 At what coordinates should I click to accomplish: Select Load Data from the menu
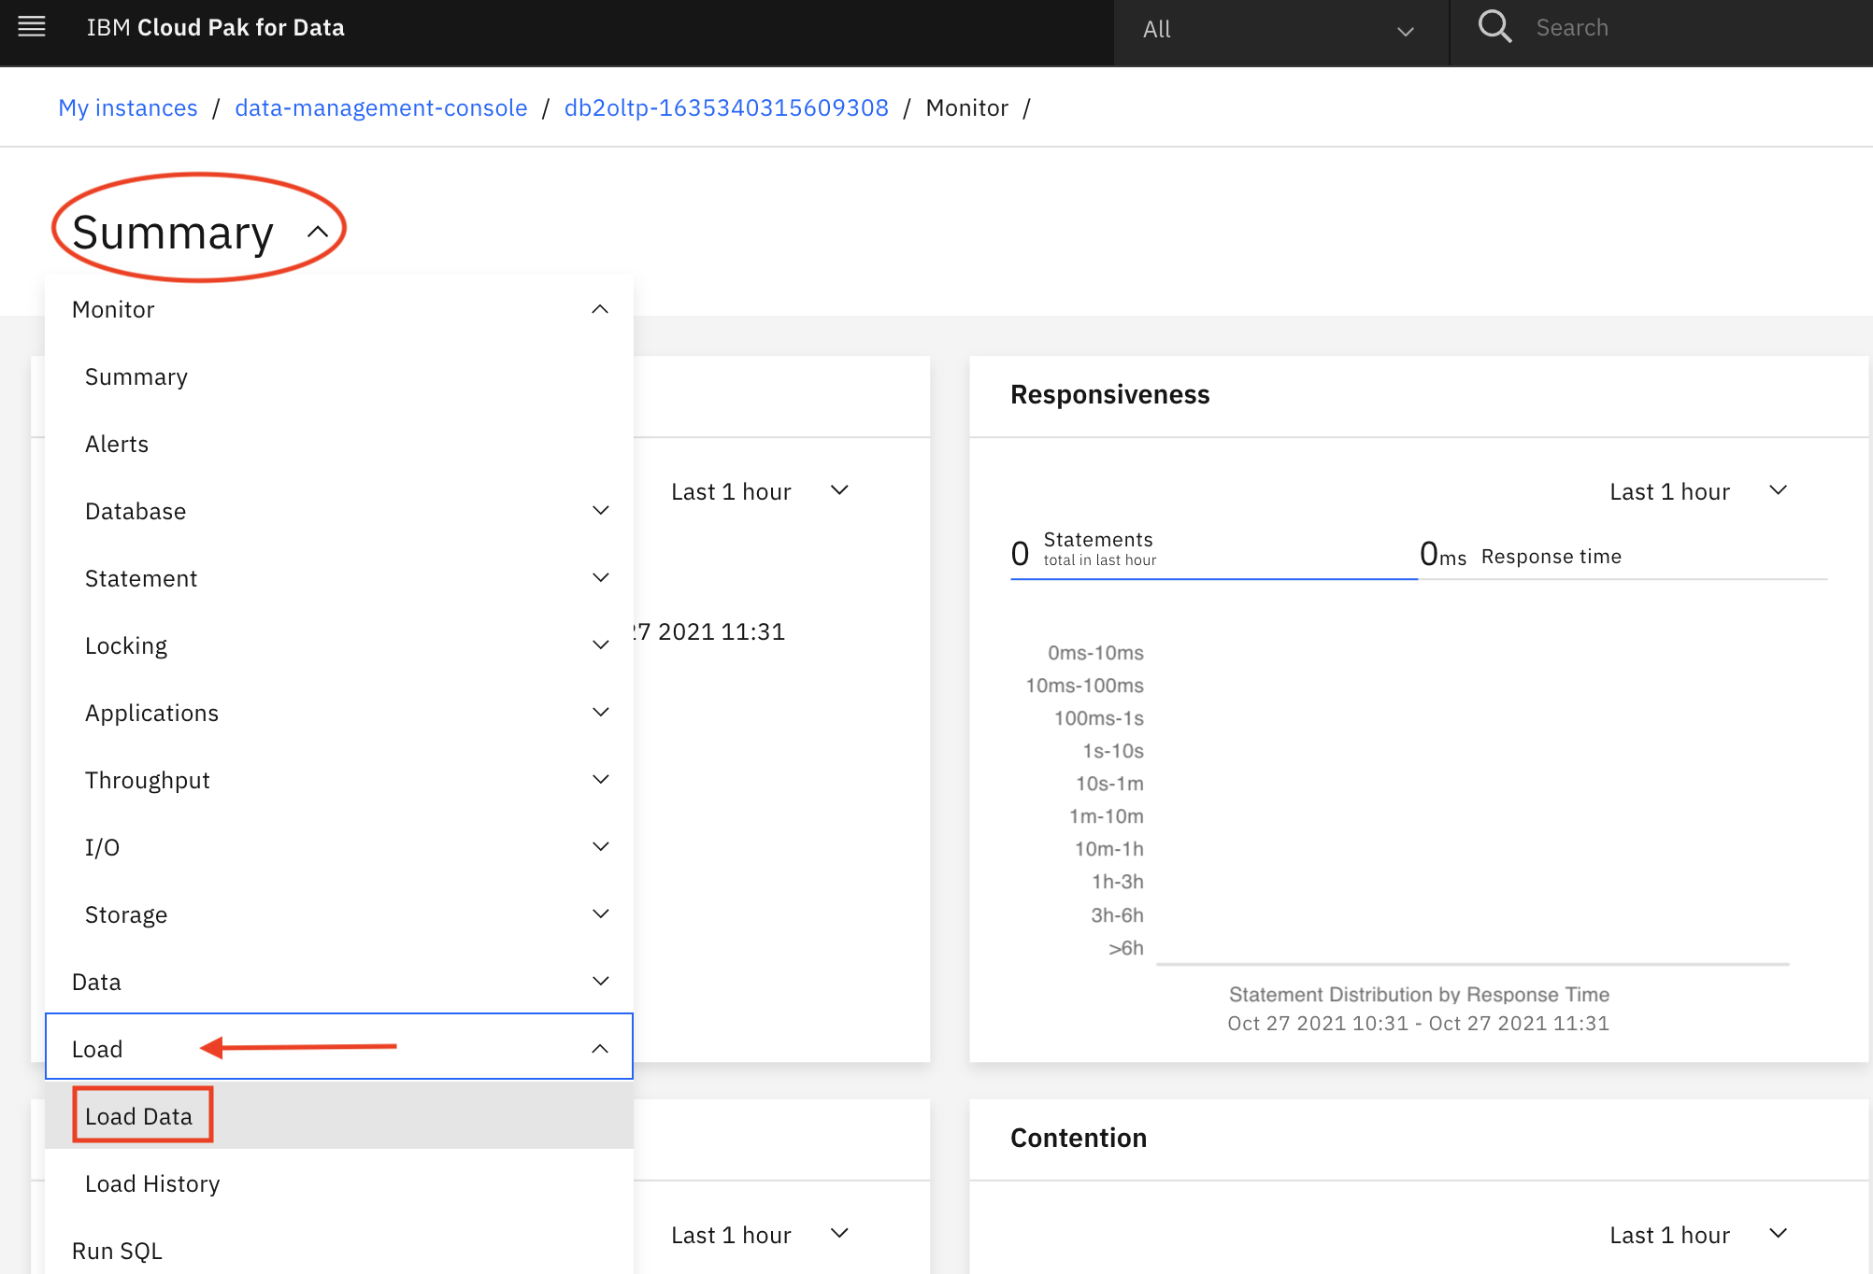[141, 1114]
